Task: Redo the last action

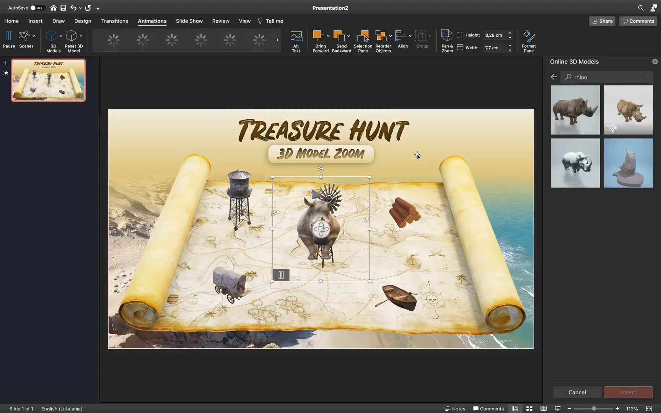Action: pyautogui.click(x=88, y=8)
